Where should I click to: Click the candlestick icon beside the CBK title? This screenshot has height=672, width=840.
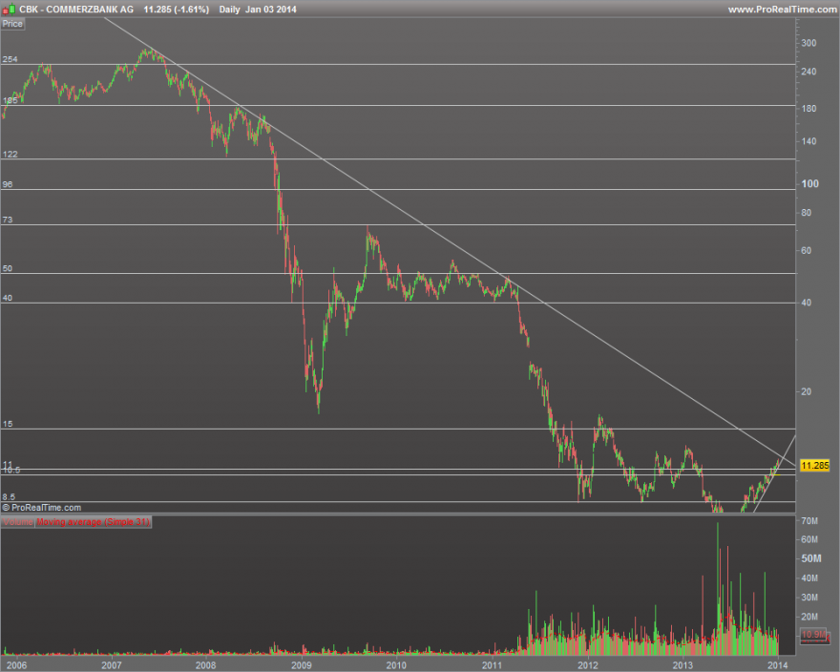tap(10, 10)
